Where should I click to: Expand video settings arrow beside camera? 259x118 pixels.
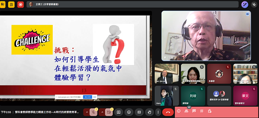(102, 112)
